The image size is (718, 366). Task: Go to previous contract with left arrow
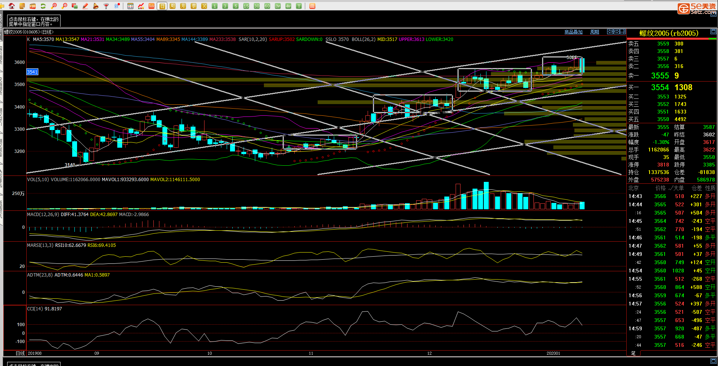610,32
